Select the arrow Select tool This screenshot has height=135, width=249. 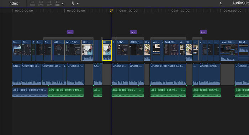[73, 3]
